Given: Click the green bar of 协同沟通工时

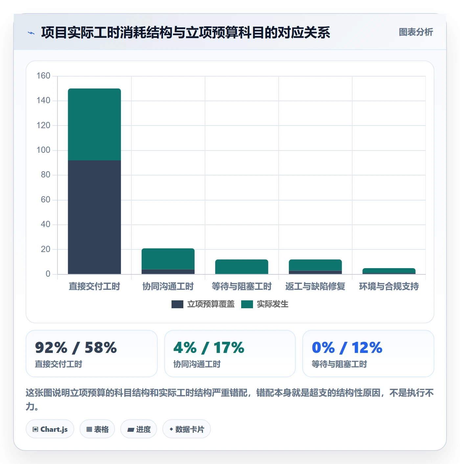Looking at the screenshot, I should 168,259.
